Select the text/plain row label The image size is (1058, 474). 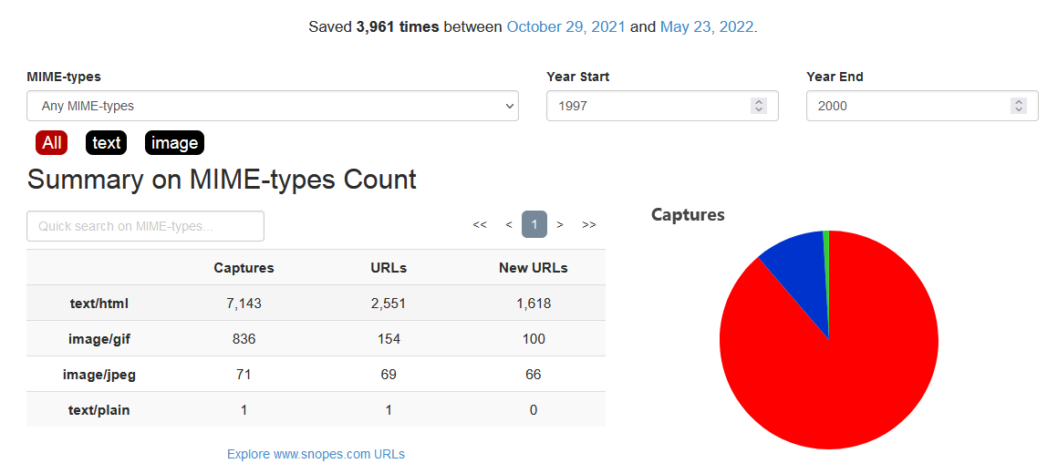[x=99, y=410]
